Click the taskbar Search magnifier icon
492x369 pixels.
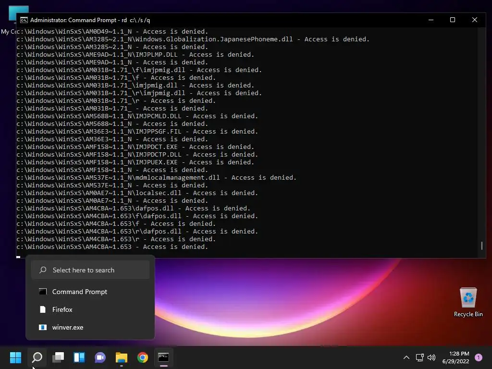(37, 357)
